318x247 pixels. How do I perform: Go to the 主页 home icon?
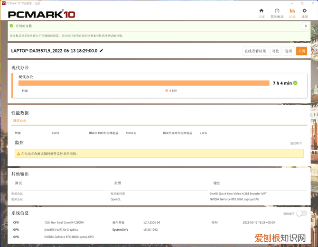[261, 13]
